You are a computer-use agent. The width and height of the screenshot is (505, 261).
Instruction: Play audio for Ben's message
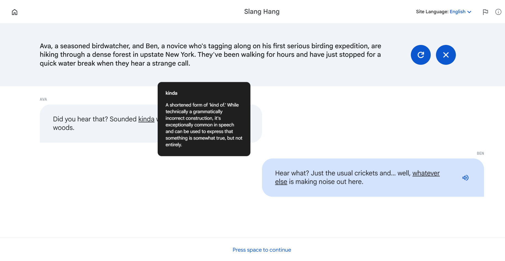click(465, 178)
